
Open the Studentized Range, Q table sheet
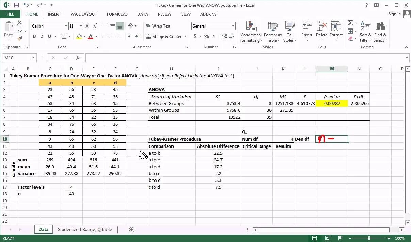pyautogui.click(x=85, y=230)
